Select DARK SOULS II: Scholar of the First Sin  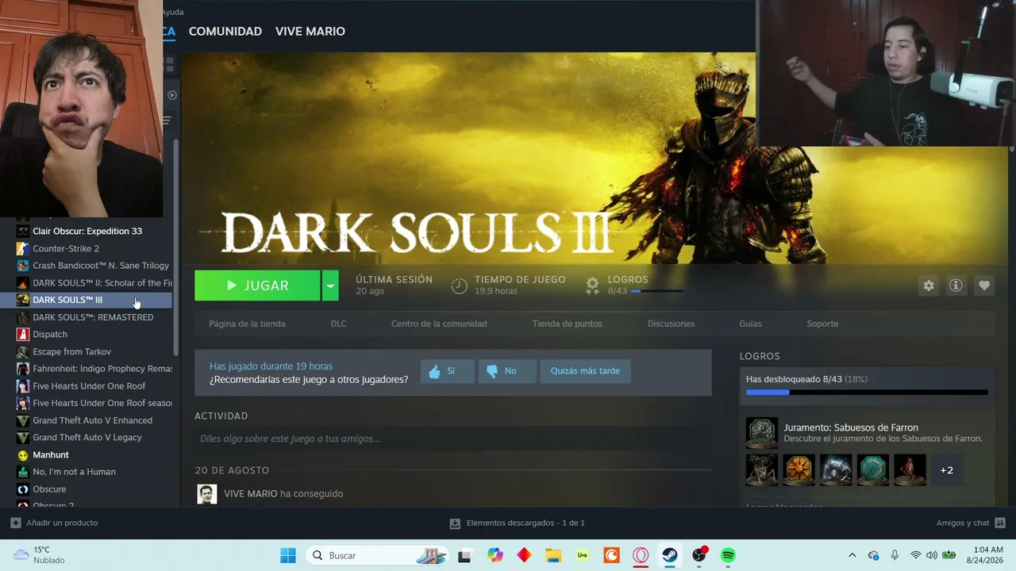pyautogui.click(x=94, y=283)
